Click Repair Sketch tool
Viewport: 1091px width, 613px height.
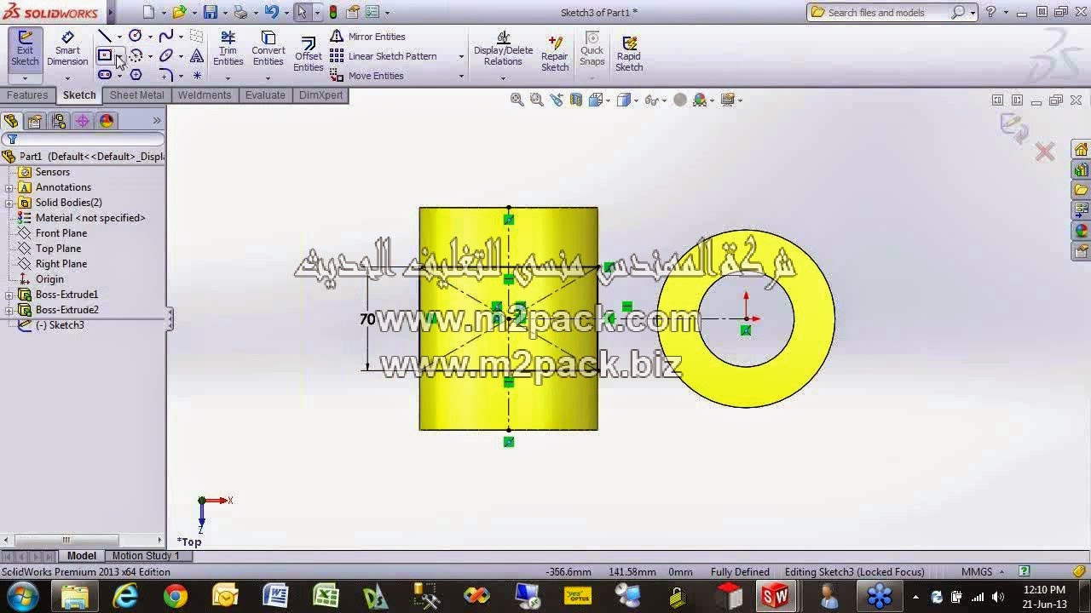click(555, 53)
